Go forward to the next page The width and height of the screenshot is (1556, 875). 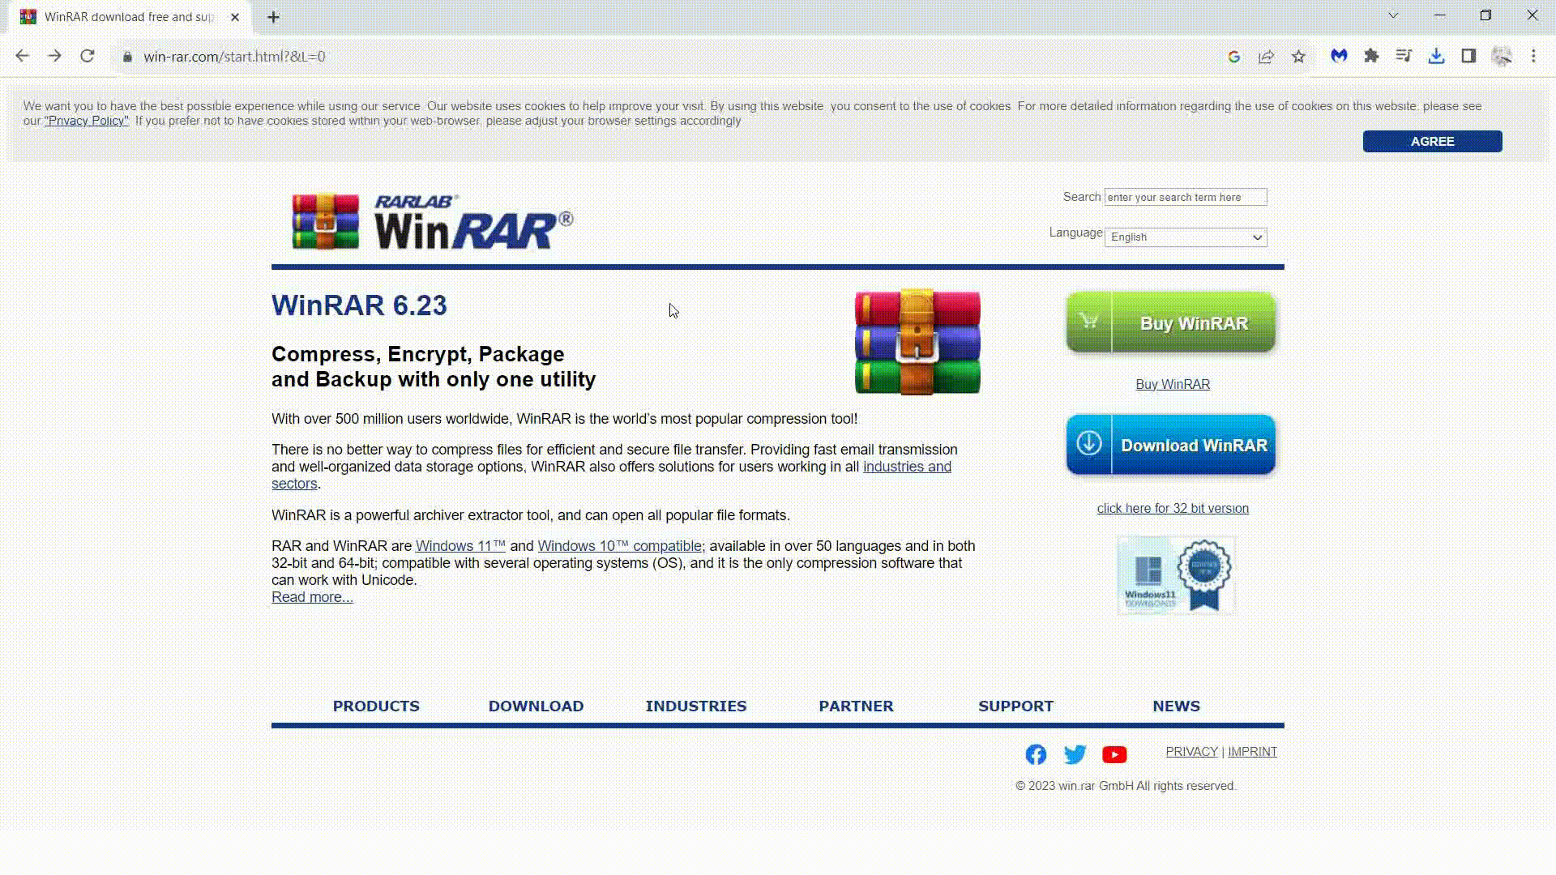[x=54, y=56]
